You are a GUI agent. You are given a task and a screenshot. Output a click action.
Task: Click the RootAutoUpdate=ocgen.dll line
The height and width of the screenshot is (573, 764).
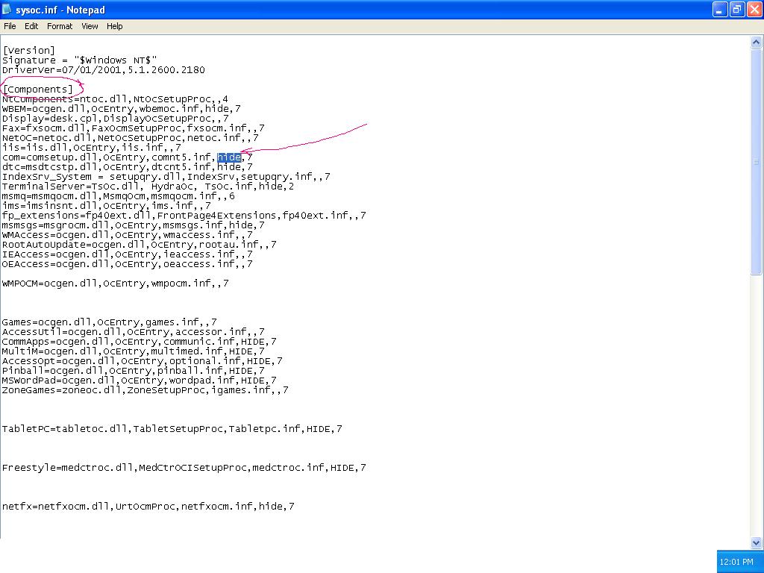coord(140,245)
